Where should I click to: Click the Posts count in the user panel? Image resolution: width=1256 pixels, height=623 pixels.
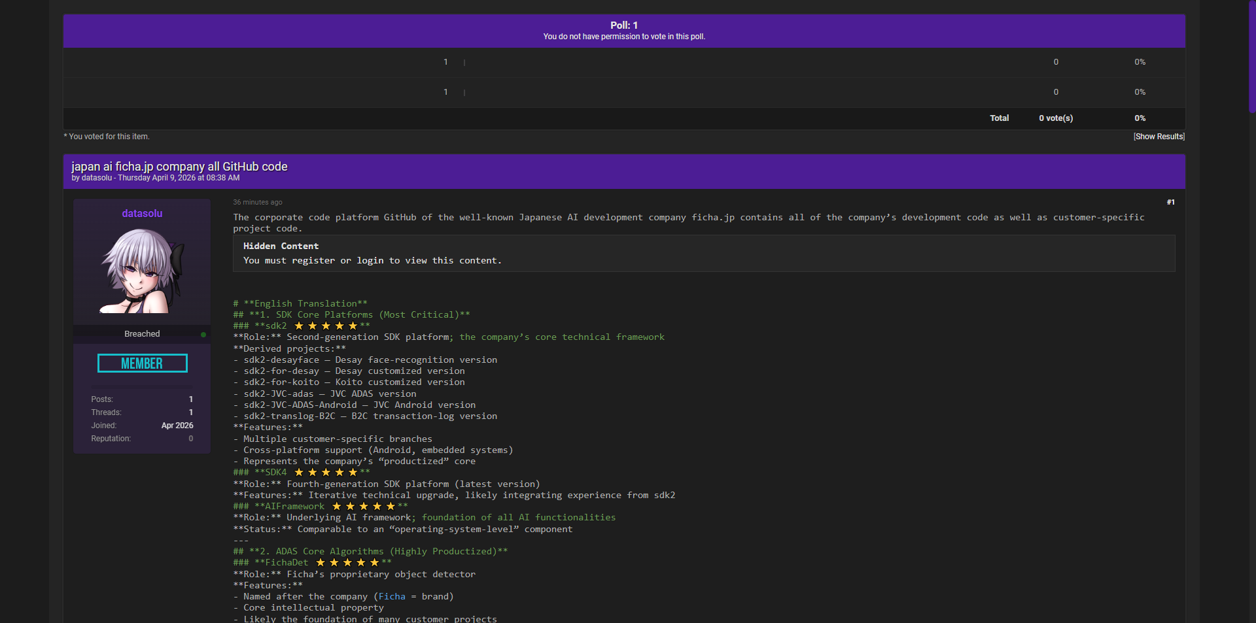coord(190,399)
